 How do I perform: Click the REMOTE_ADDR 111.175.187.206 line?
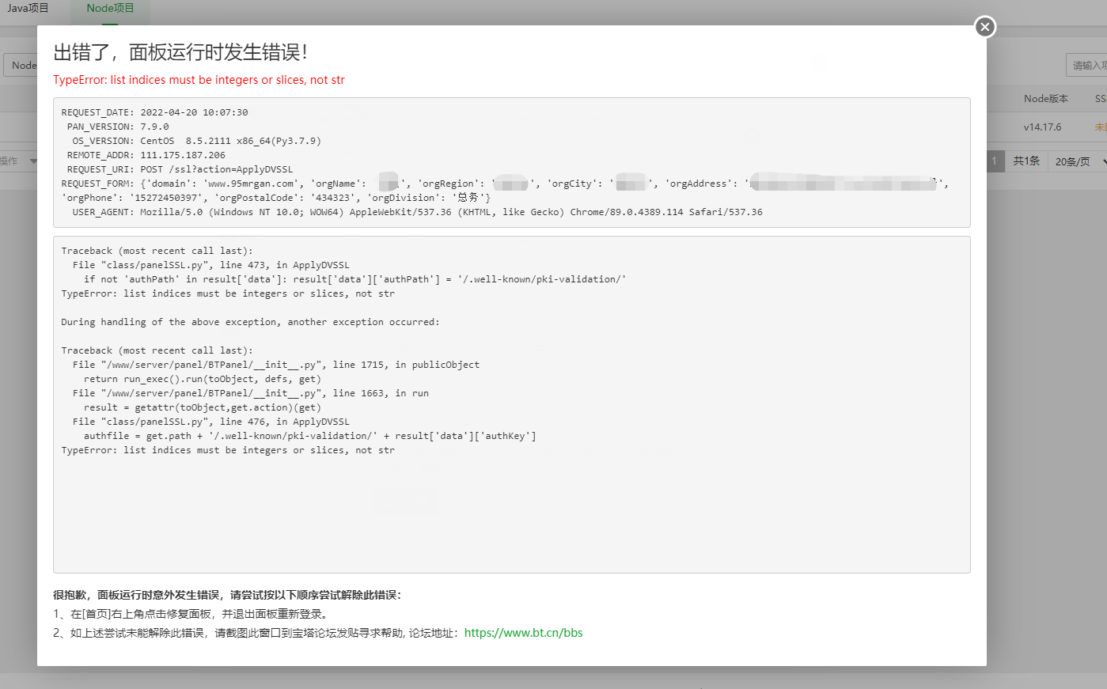(146, 155)
